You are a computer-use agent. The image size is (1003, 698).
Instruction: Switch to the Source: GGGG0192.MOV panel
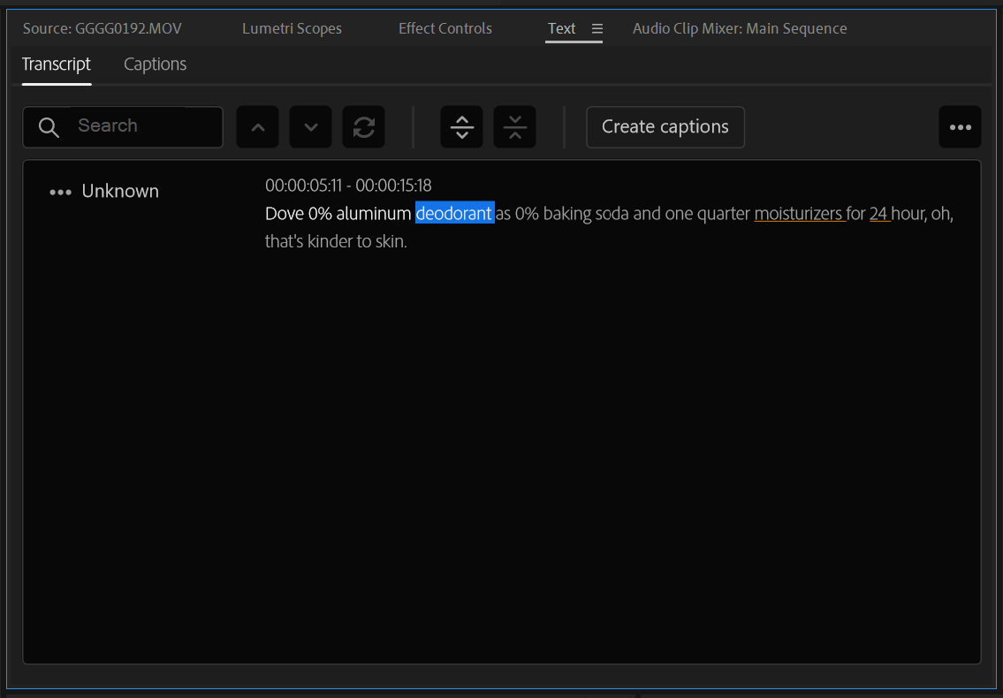tap(102, 28)
